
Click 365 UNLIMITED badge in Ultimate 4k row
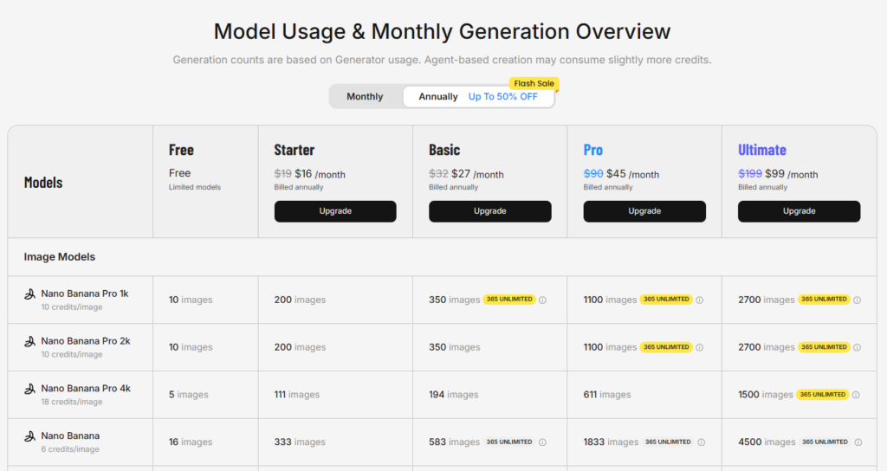pyautogui.click(x=823, y=395)
